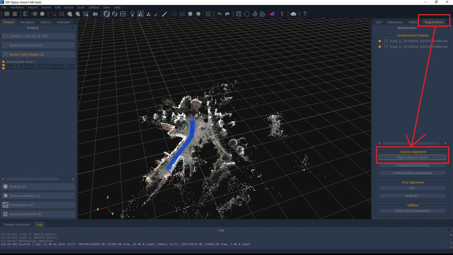
Task: Toggle visibility of Dense point cloud 1
Action: [x=3, y=62]
